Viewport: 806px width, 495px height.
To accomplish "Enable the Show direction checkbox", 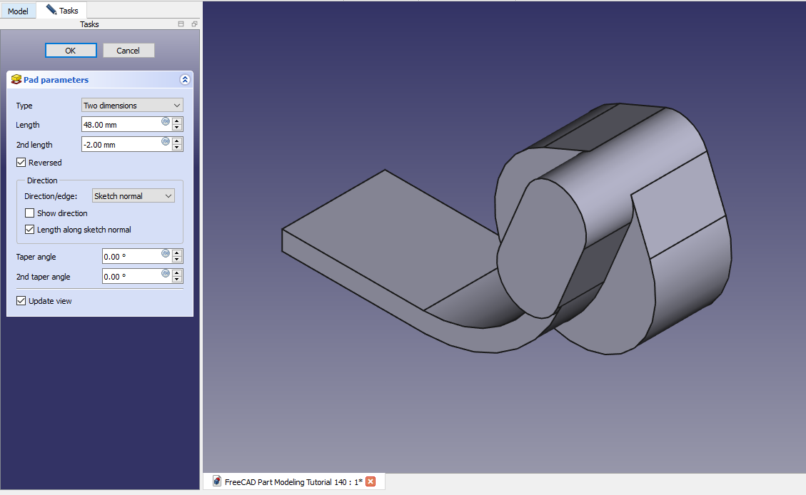I will coord(30,213).
